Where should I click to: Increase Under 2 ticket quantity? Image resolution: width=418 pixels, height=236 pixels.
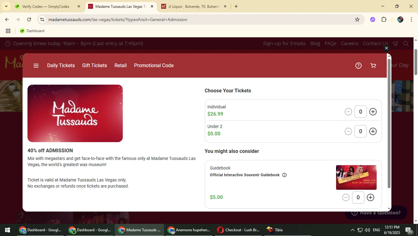point(373,131)
